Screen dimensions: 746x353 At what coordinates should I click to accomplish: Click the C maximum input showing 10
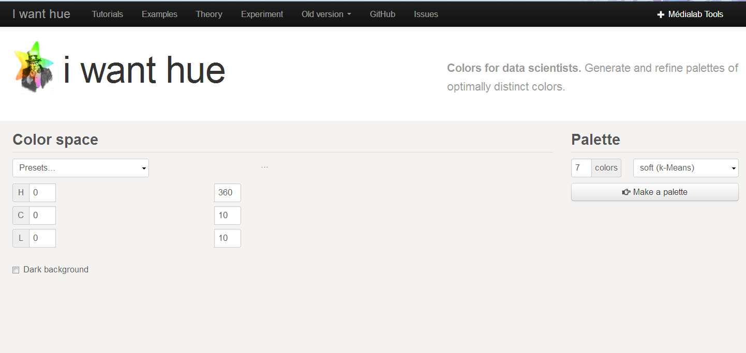(x=228, y=216)
